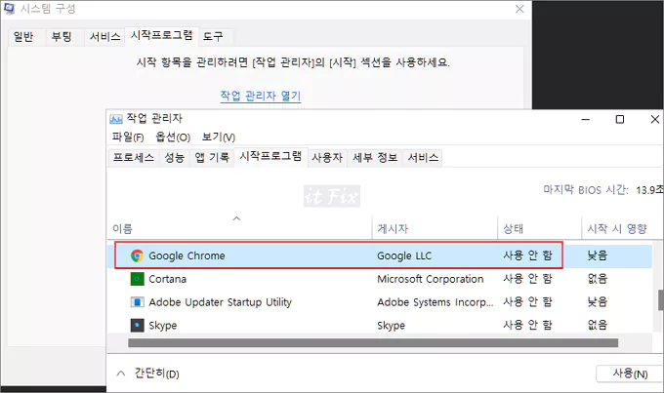The width and height of the screenshot is (664, 393).
Task: Click the Task Manager (작업 관리자) title bar icon
Action: [115, 118]
